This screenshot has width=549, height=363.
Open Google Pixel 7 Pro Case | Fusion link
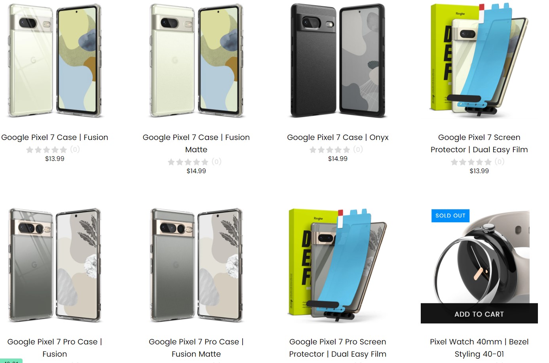click(x=55, y=348)
